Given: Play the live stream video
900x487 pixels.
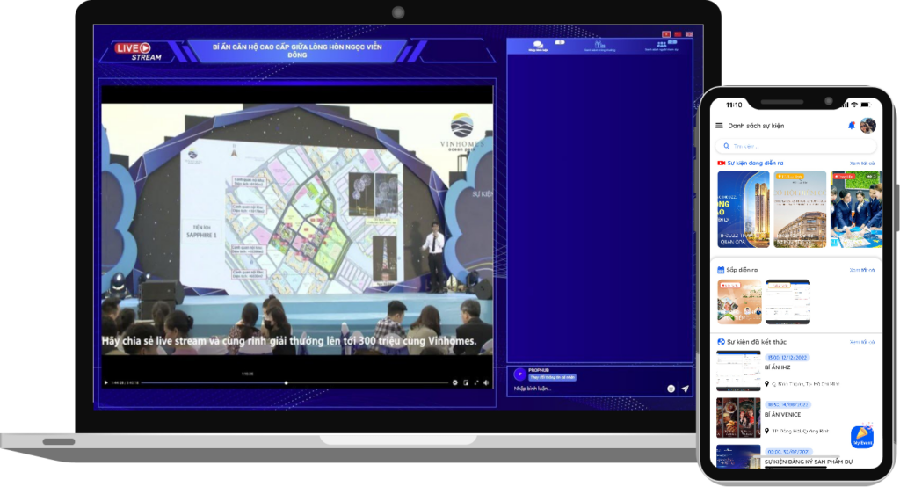Looking at the screenshot, I should [x=106, y=382].
